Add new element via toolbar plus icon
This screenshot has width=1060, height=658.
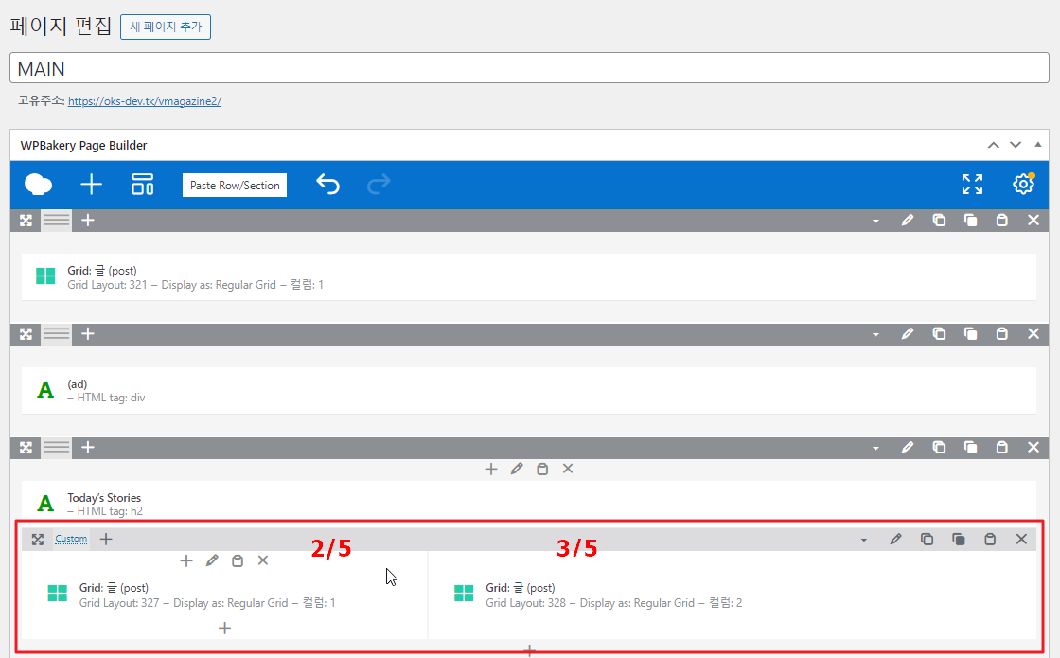click(x=91, y=185)
